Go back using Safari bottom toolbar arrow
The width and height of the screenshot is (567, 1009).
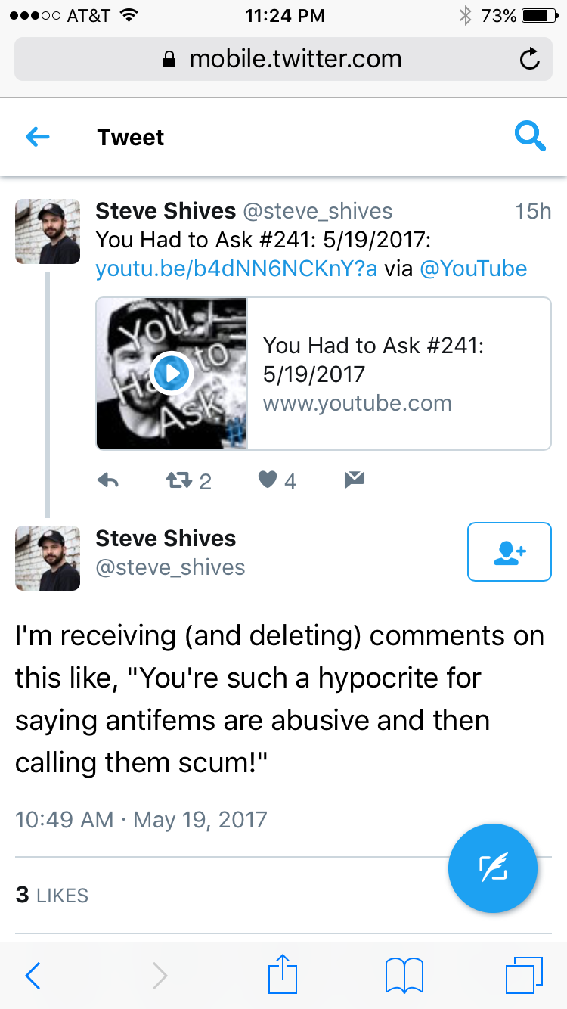tap(33, 976)
